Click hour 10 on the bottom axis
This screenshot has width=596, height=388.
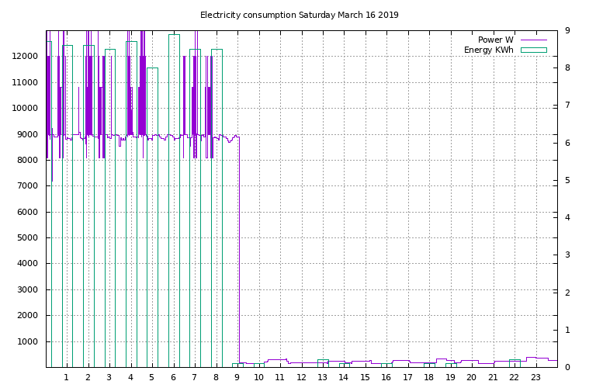click(x=258, y=377)
